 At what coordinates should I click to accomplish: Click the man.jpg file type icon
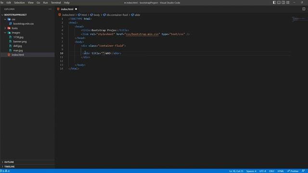(x=11, y=50)
